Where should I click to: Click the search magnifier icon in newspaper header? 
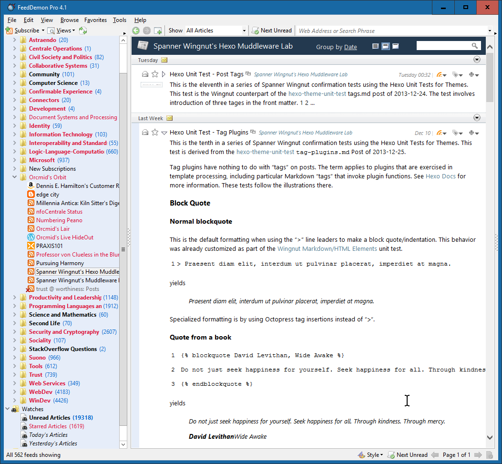click(x=475, y=46)
